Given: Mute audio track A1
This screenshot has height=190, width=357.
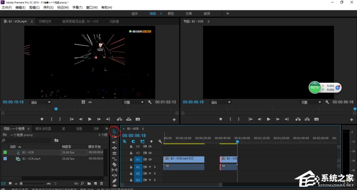Looking at the screenshot, I should [x=150, y=167].
